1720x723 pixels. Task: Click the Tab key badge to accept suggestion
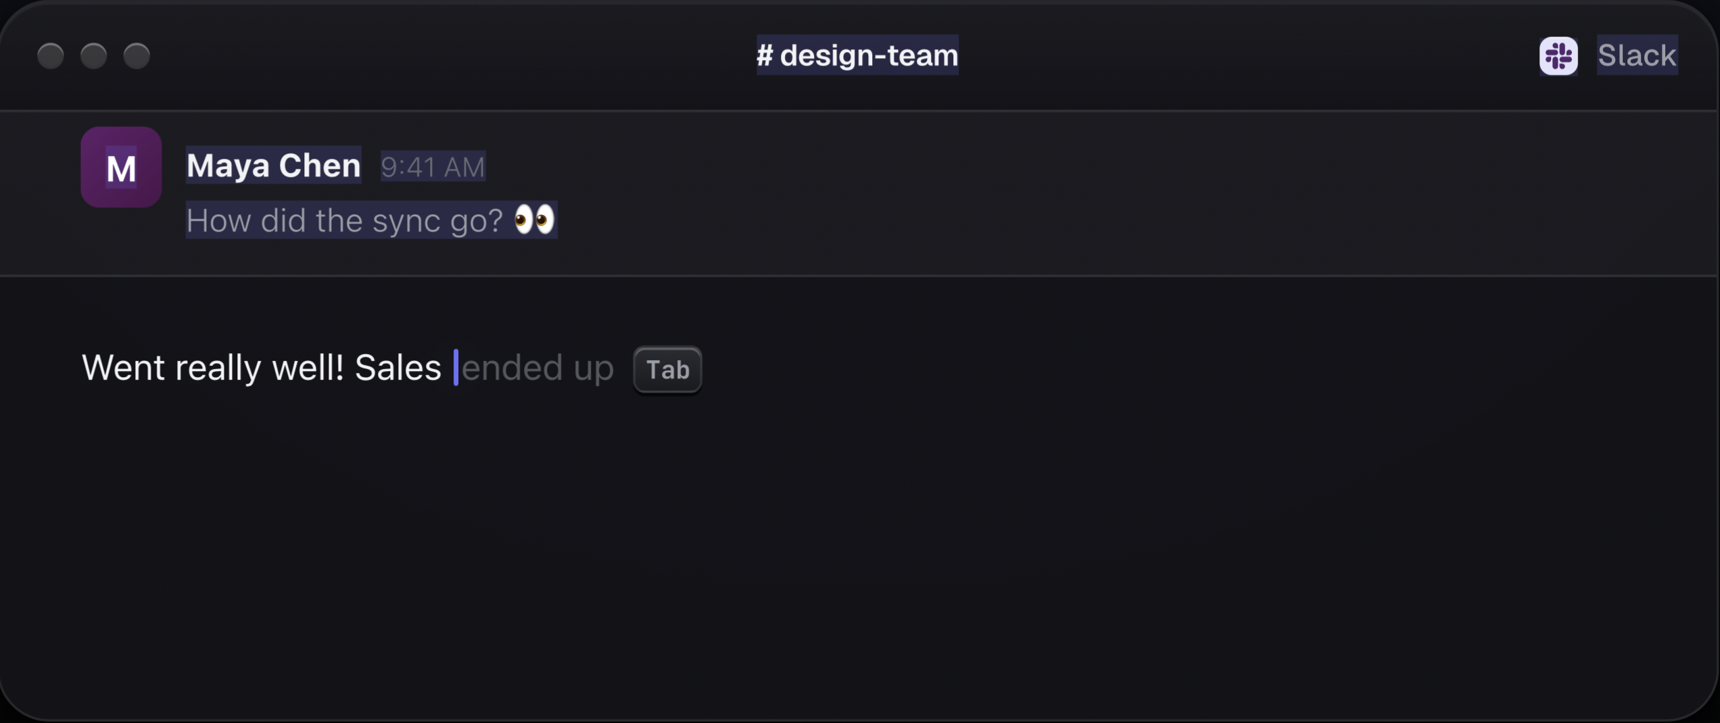tap(667, 370)
